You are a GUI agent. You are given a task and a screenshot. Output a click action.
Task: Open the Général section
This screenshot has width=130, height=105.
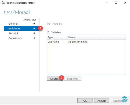point(13,24)
